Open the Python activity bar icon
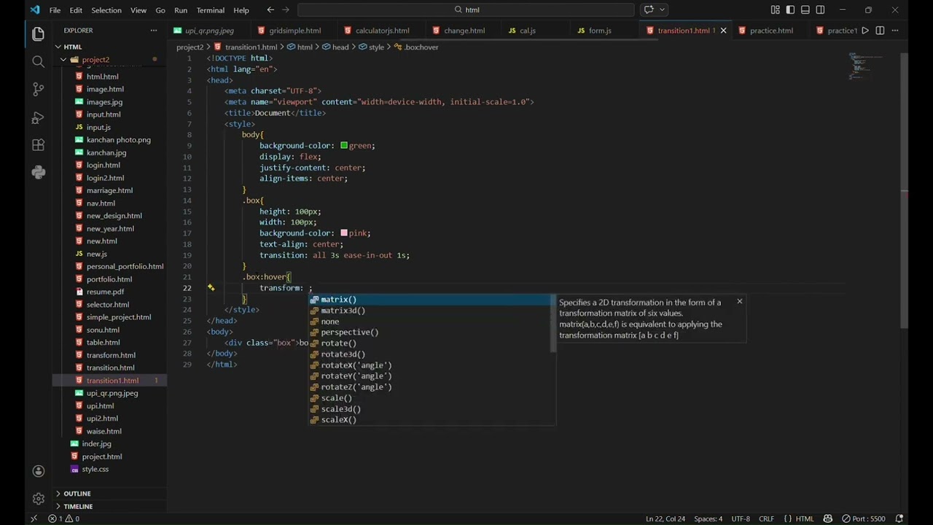This screenshot has width=933, height=525. 38,172
